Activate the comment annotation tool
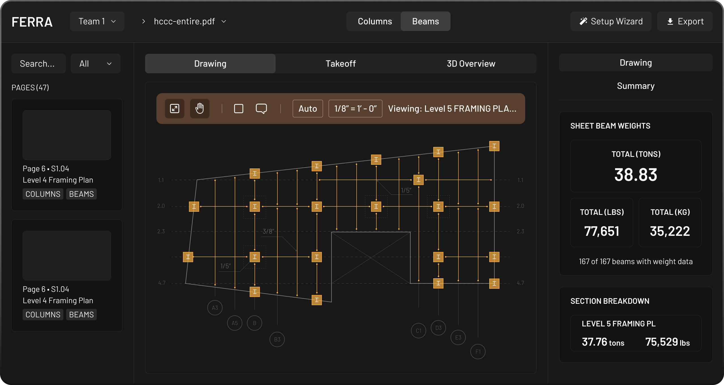Screen dimensions: 724x385 pos(261,108)
